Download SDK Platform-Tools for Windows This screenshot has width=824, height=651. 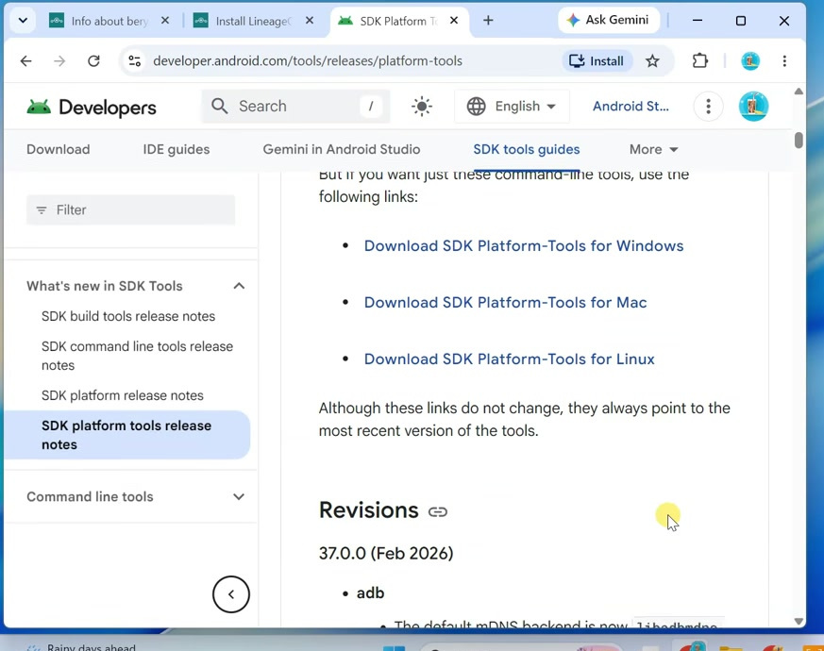click(524, 246)
